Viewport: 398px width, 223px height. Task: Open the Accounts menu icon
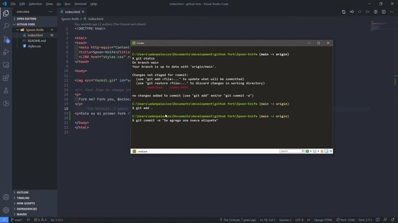point(6,197)
